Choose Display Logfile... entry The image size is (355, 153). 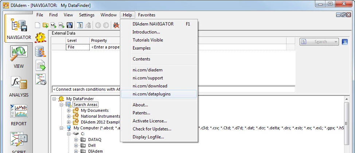tap(159, 137)
